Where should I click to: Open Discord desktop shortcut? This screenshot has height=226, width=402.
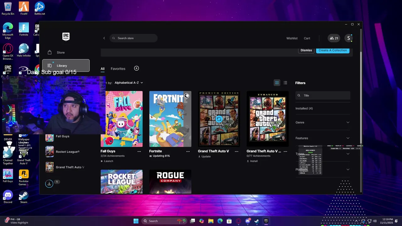[8, 197]
